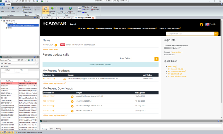Close the HOME | eCADSTAR Portal tab
Viewport: 223px width, 134px height.
(x=93, y=18)
